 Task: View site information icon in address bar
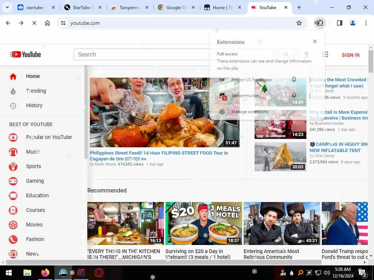point(63,23)
